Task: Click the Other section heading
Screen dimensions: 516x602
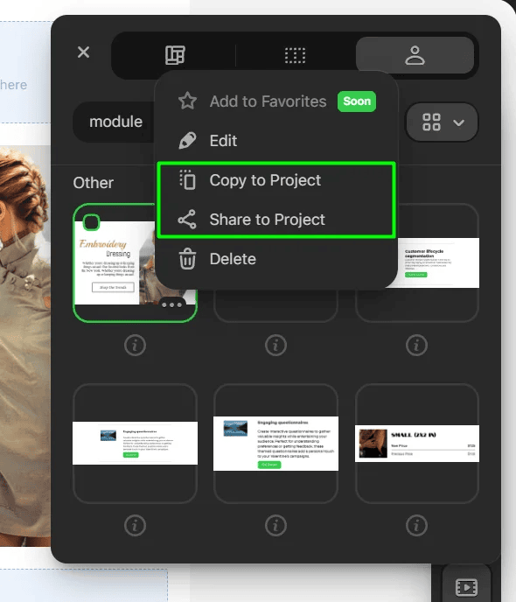Action: 94,183
